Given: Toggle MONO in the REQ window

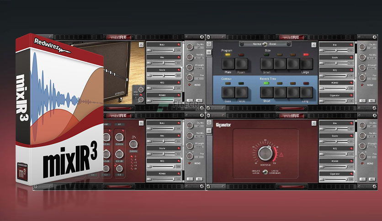Looking at the screenshot, I should [x=190, y=163].
